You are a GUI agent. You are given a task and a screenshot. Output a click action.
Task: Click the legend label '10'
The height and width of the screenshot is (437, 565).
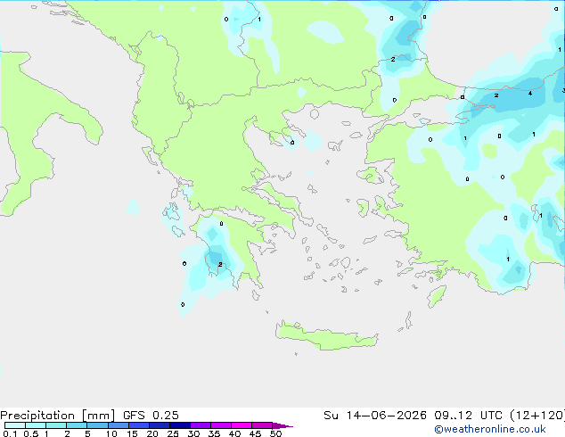(x=111, y=433)
